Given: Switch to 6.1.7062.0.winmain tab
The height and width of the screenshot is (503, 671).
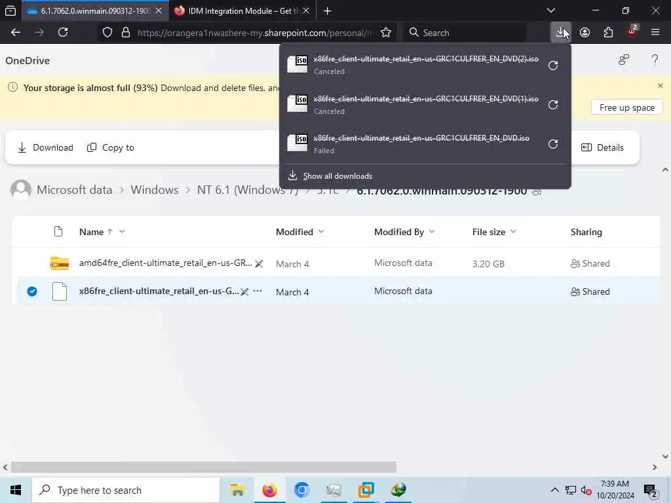Looking at the screenshot, I should pyautogui.click(x=94, y=11).
